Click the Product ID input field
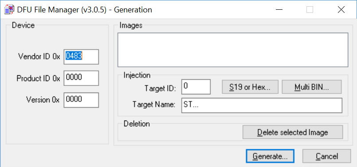The height and width of the screenshot is (167, 357). click(x=81, y=78)
